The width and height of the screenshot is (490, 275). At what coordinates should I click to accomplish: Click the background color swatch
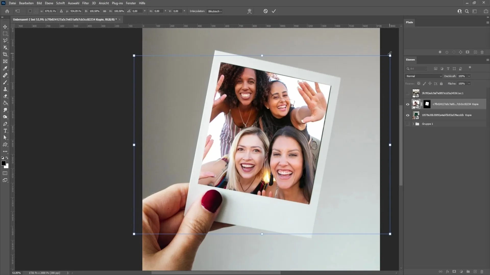[x=7, y=167]
